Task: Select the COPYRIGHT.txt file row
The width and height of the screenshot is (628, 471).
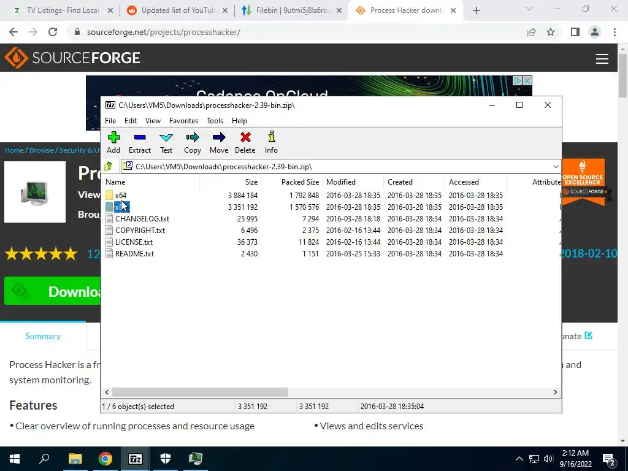Action: tap(331, 231)
